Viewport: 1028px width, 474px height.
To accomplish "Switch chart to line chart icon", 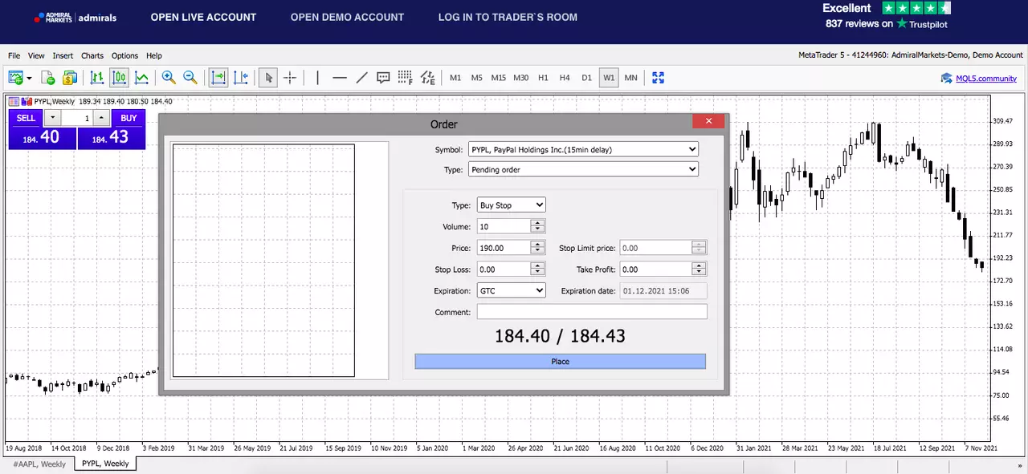I will point(142,78).
